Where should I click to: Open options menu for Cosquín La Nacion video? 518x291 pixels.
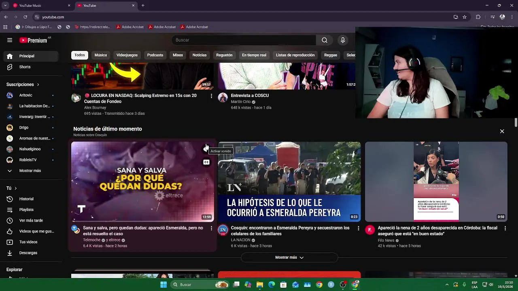click(x=358, y=228)
